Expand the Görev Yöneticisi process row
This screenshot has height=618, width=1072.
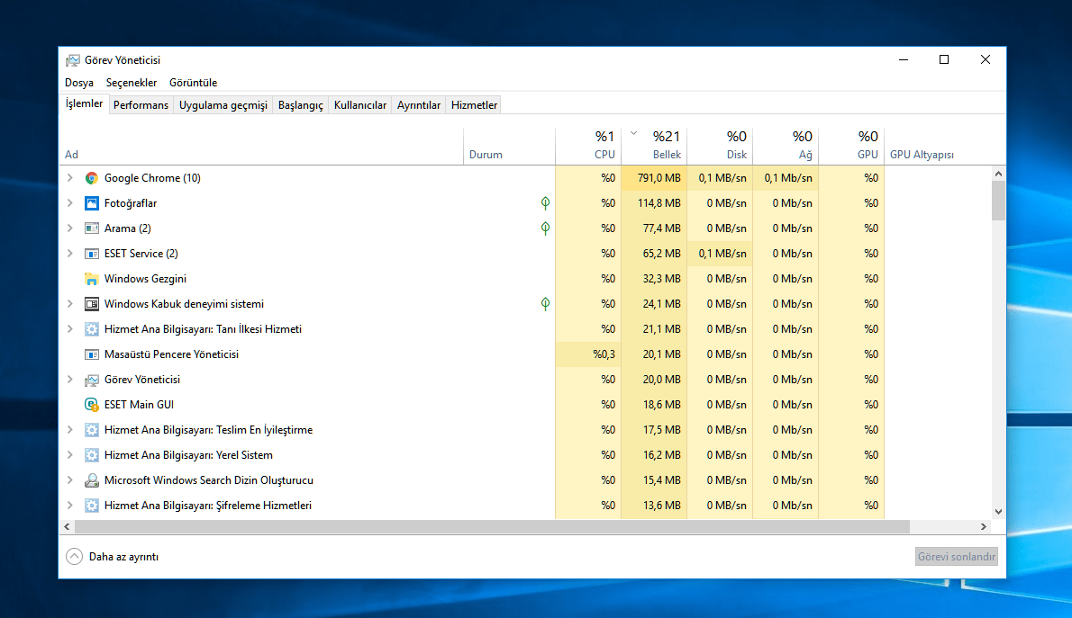tap(69, 380)
